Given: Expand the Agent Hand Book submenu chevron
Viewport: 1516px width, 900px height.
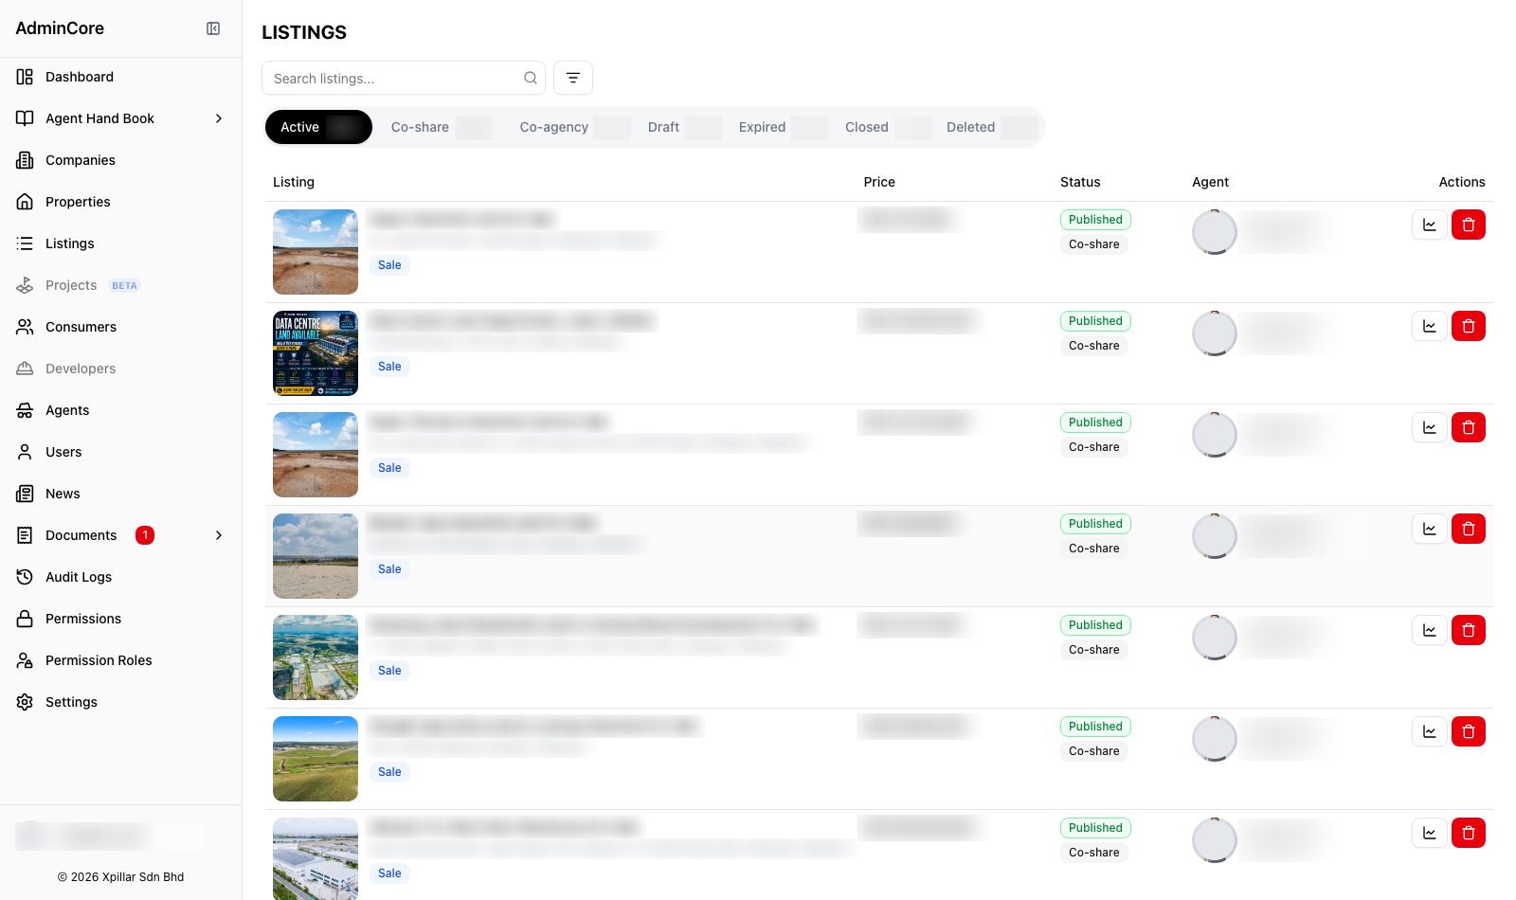Looking at the screenshot, I should coord(219,118).
